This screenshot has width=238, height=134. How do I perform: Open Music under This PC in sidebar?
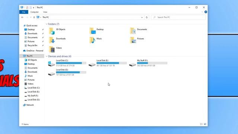point(29,76)
